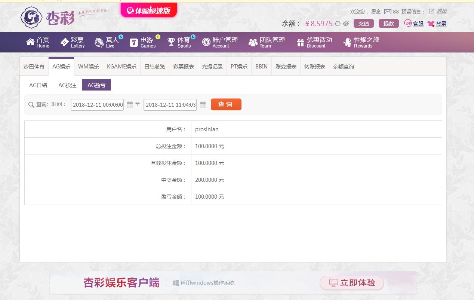
Task: Click the balance amount ¥8.5975
Action: tap(319, 24)
